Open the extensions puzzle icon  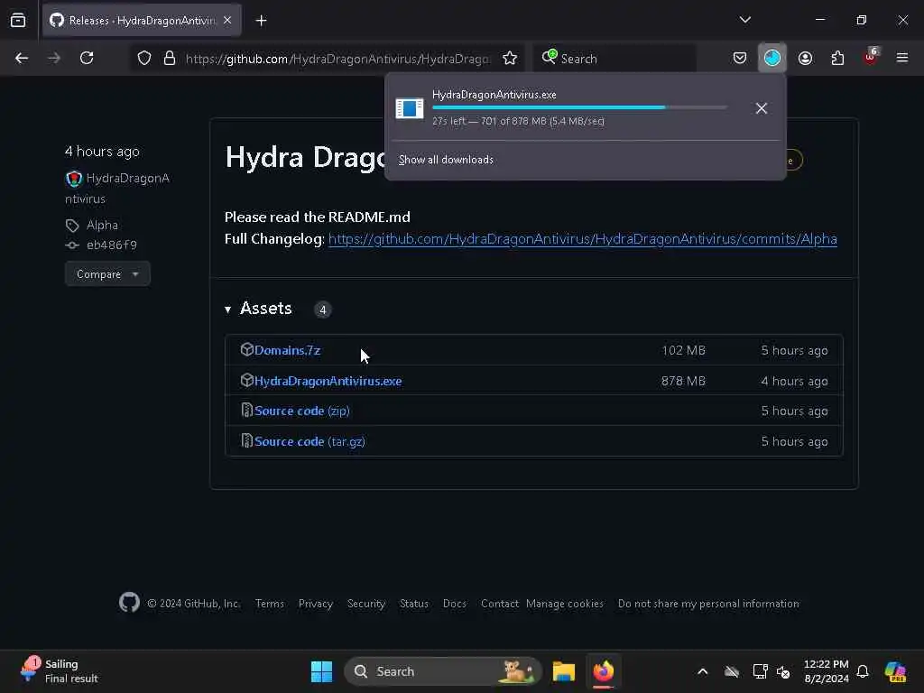coord(837,58)
